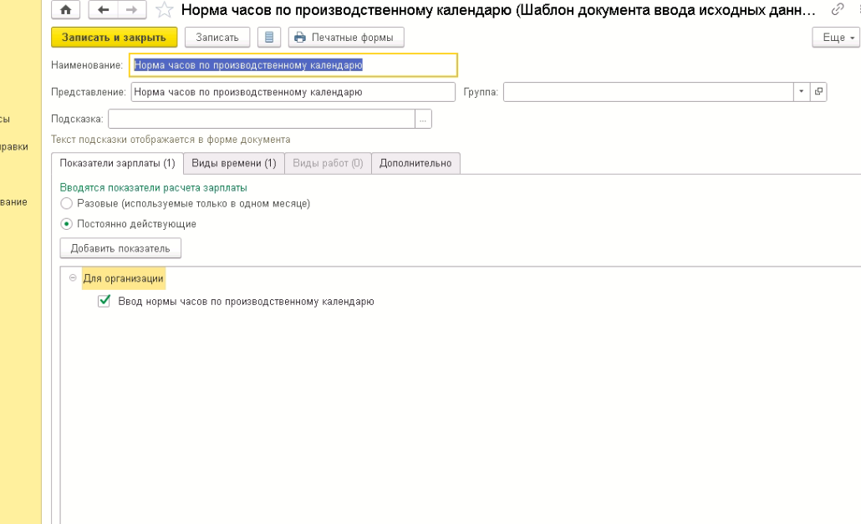Click Добавить показатель button
861x524 pixels.
[x=120, y=248]
